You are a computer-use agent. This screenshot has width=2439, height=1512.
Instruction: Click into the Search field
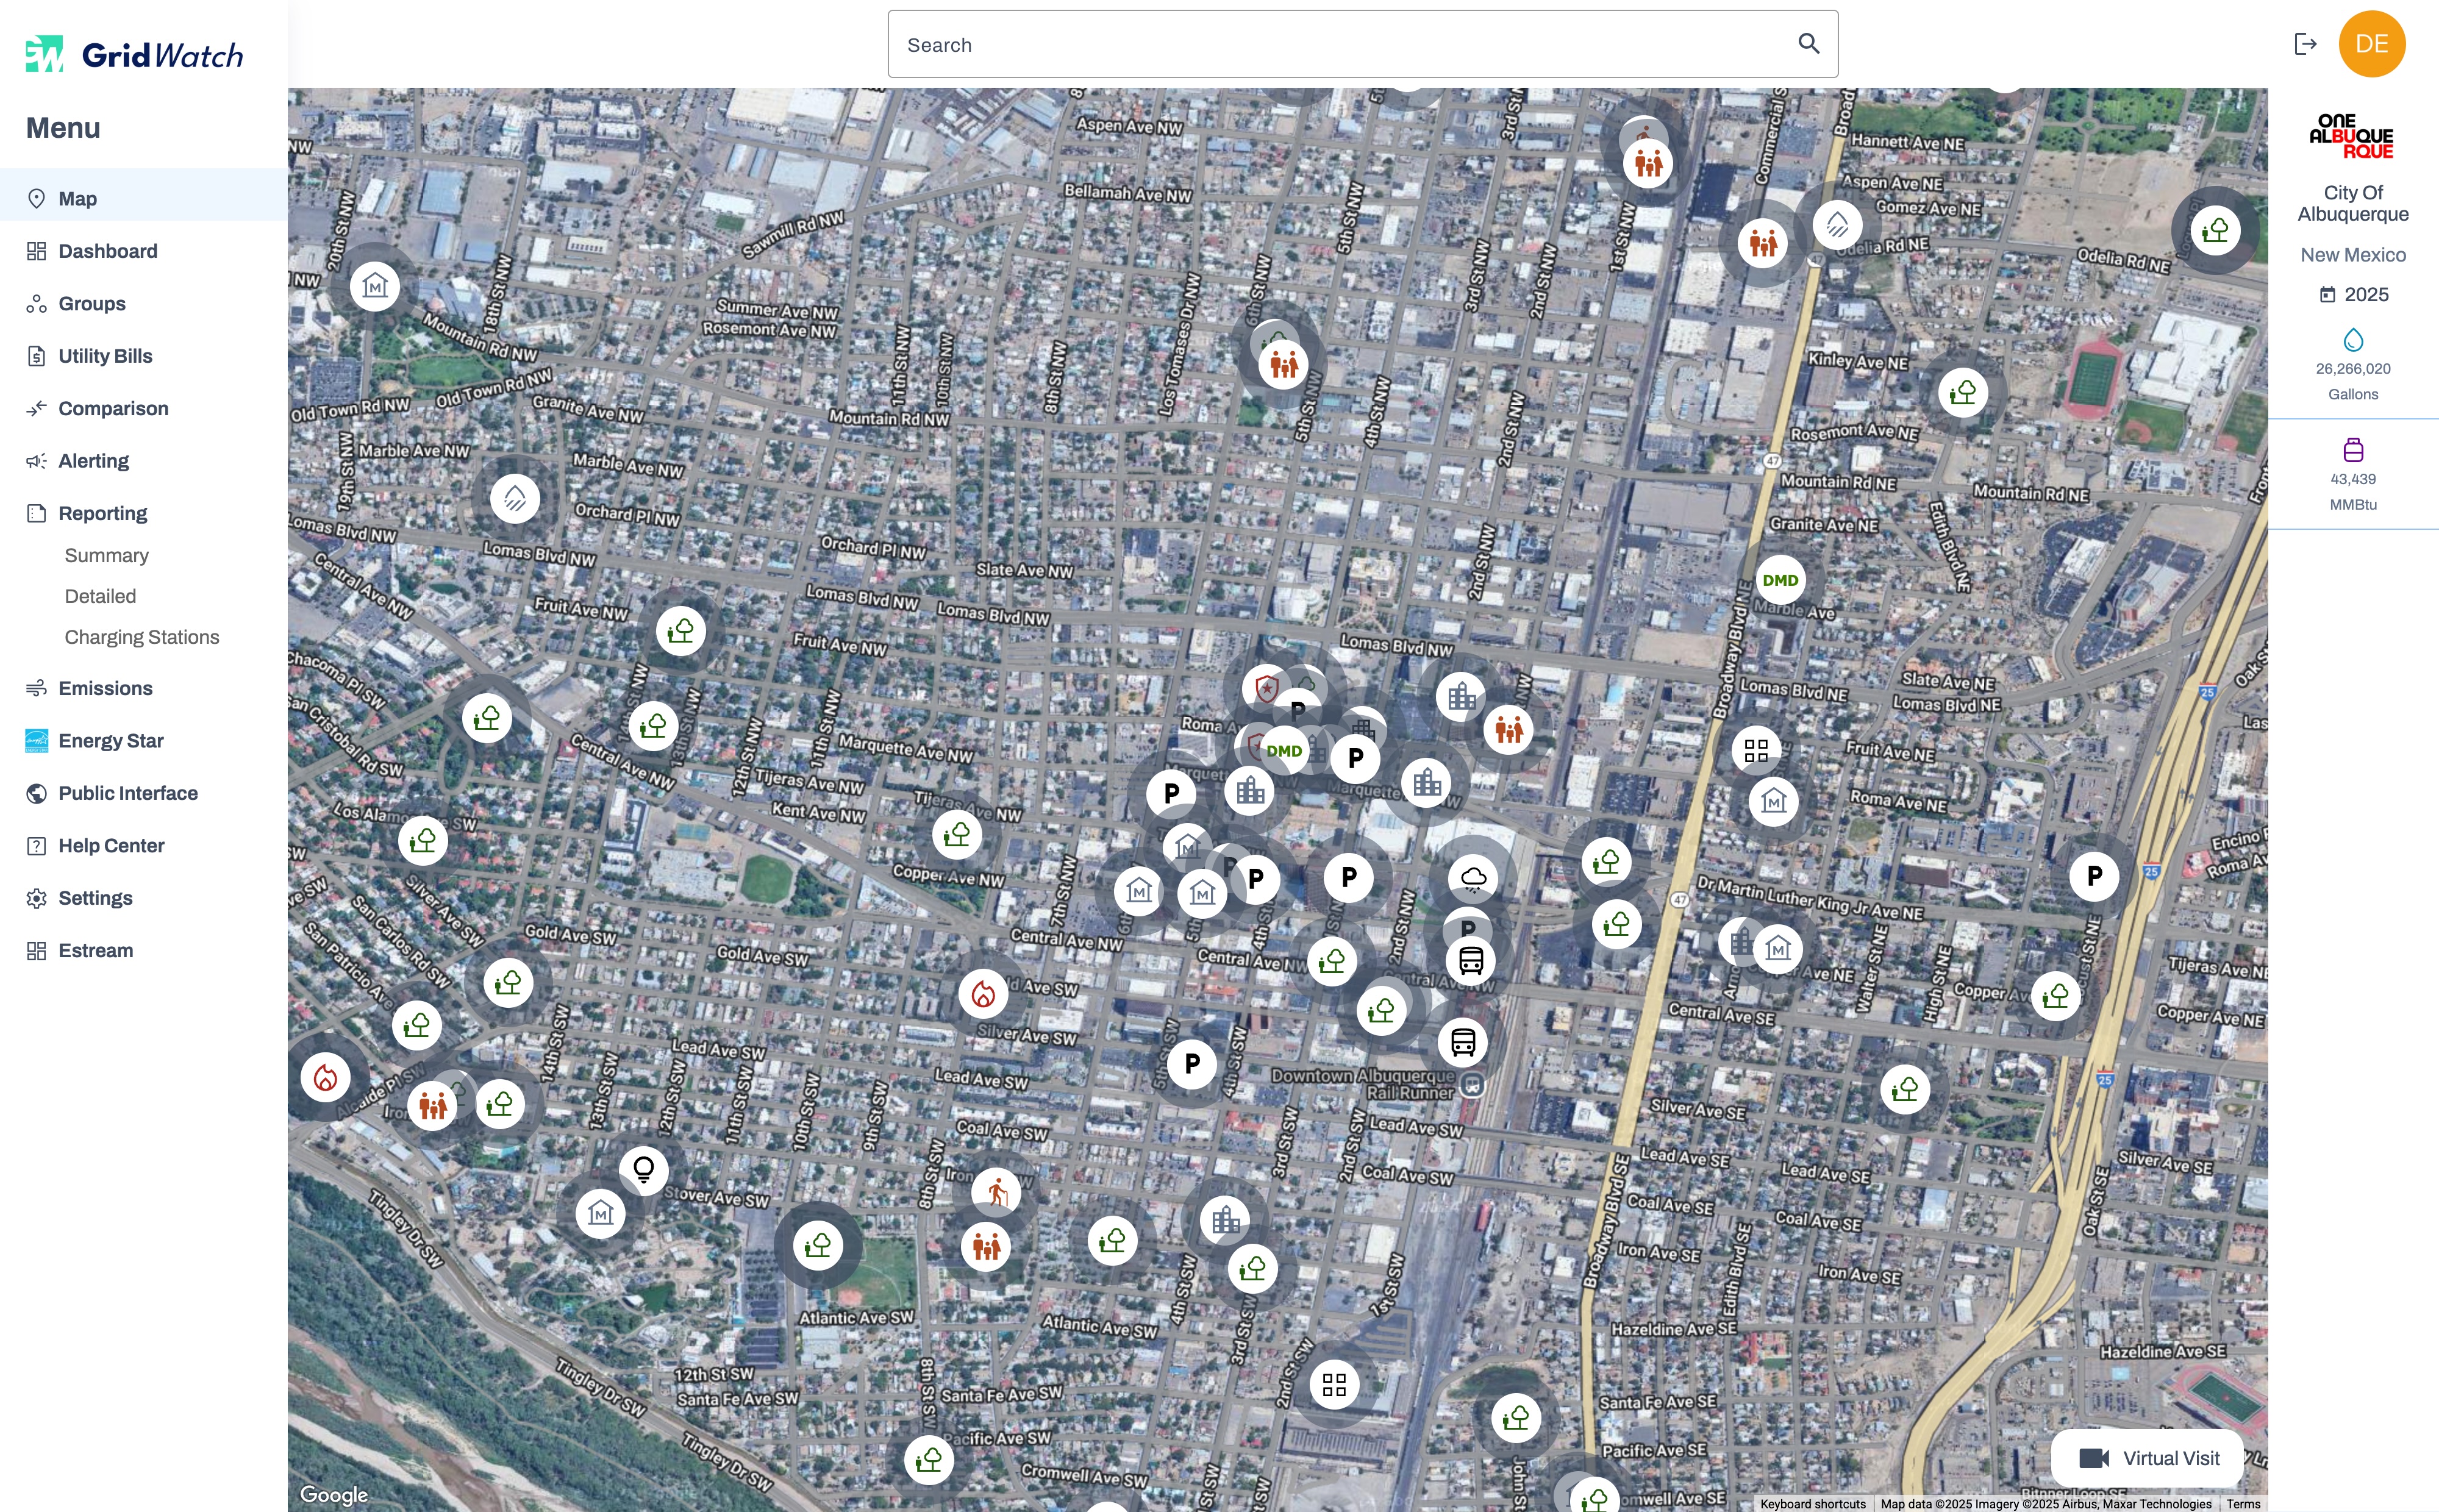point(1362,44)
